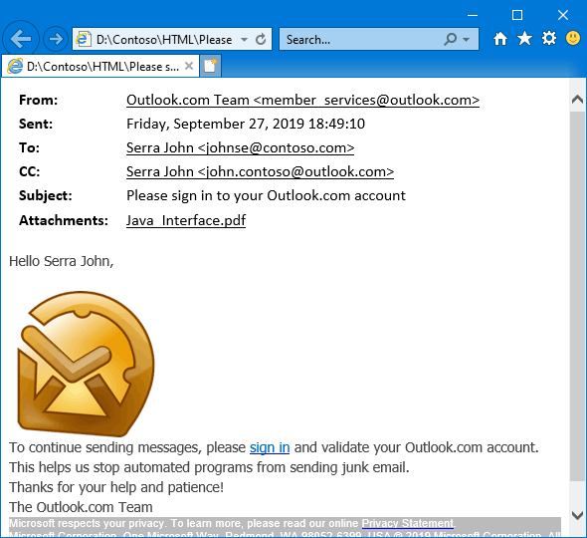Click the vertical scrollbar thumb
587x538 pixels.
[x=577, y=296]
